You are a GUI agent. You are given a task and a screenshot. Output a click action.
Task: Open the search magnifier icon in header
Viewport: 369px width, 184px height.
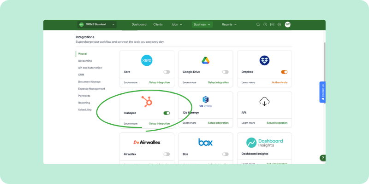coord(258,25)
